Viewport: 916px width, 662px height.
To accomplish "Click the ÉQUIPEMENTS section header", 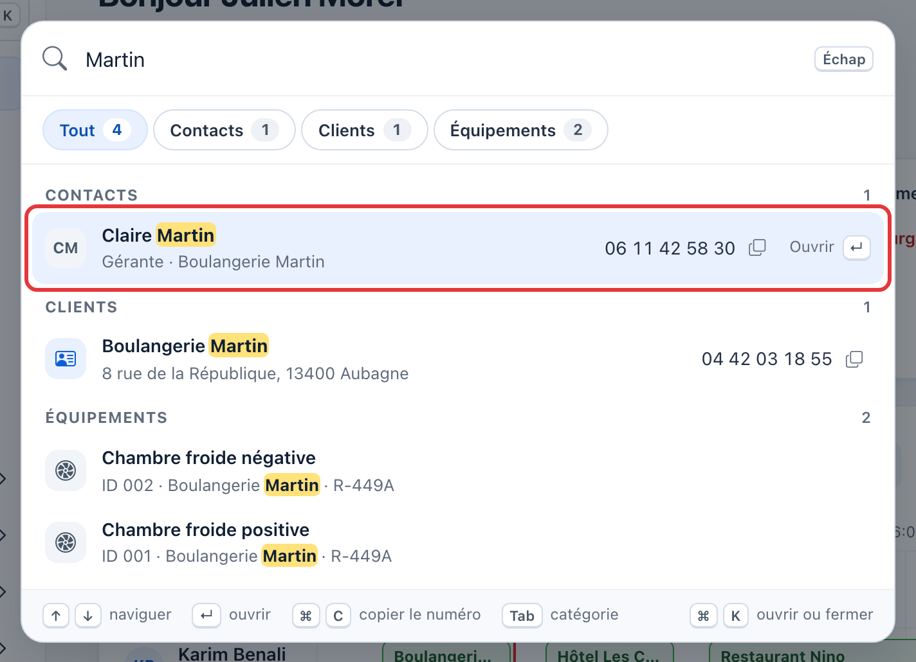I will tap(106, 418).
